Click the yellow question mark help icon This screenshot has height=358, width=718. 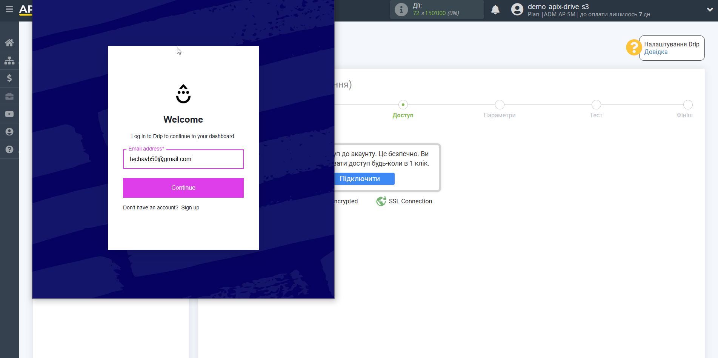point(634,48)
